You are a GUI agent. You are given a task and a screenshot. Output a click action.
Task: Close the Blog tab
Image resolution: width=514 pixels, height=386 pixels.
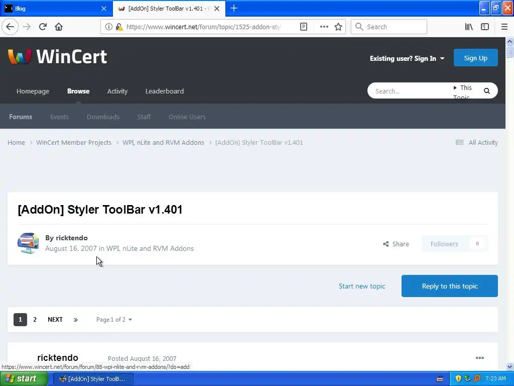tap(104, 9)
